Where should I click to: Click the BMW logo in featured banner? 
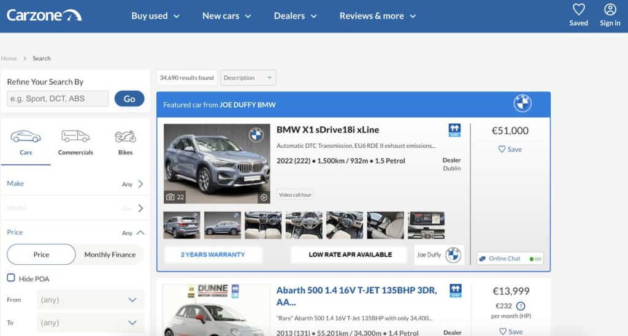[x=522, y=104]
